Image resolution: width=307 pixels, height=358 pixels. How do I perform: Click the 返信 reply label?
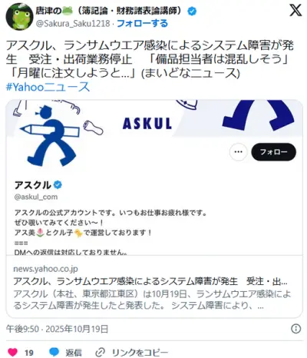(x=74, y=353)
